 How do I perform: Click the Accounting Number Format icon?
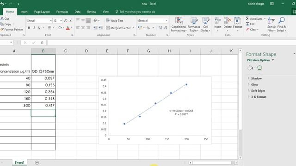pos(140,28)
